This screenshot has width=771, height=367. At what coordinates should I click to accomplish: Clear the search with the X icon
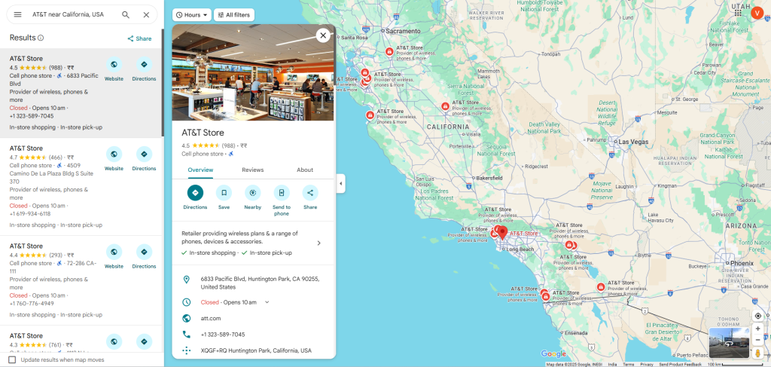(x=146, y=15)
